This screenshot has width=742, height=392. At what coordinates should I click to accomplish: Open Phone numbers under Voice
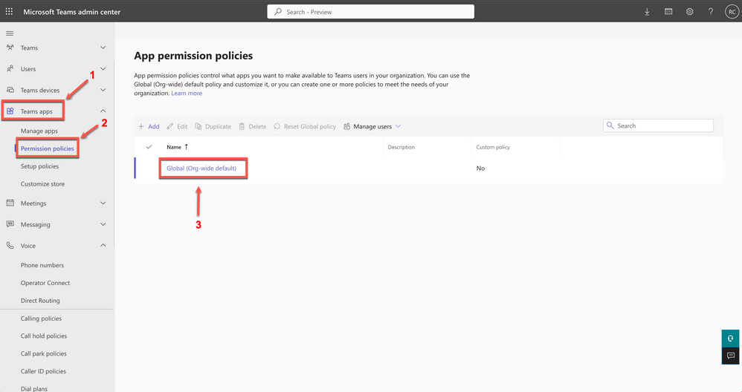coord(42,265)
